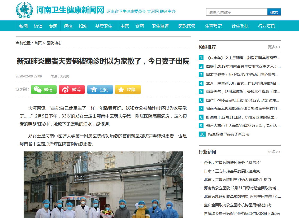Share to QQ Zone (空间) button

click(x=100, y=90)
